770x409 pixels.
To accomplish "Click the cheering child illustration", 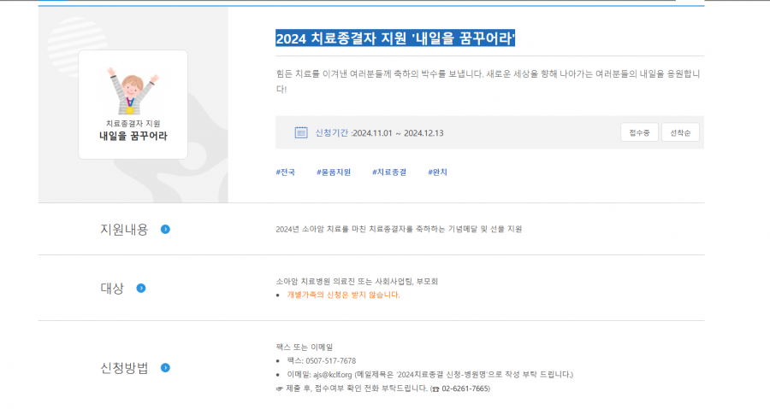I will (x=131, y=91).
